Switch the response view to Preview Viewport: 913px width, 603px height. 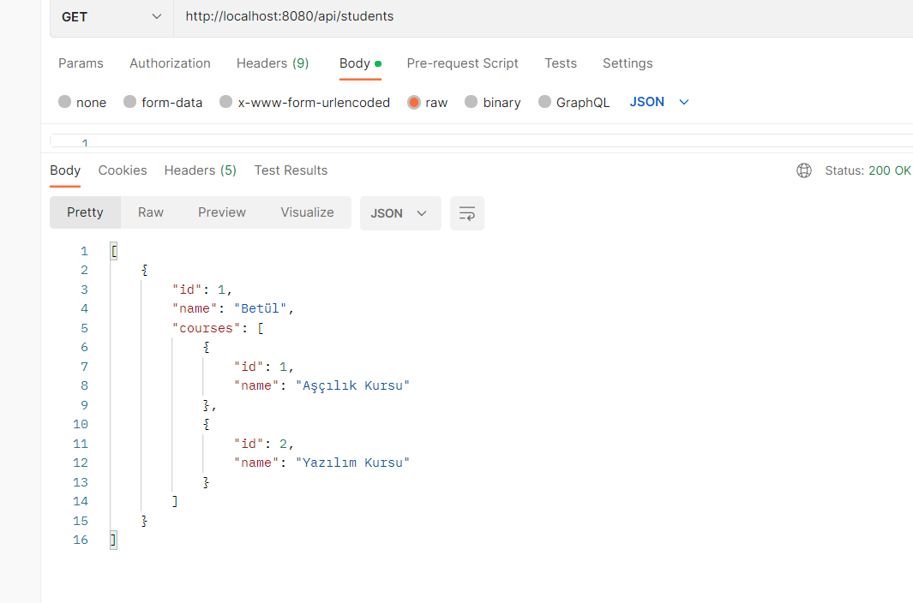click(x=221, y=212)
